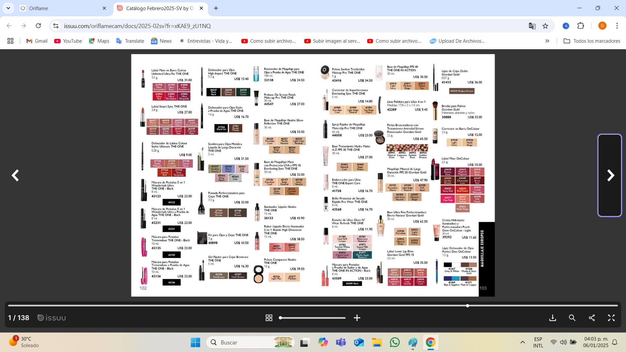Go to the next catalog page

coord(610,175)
